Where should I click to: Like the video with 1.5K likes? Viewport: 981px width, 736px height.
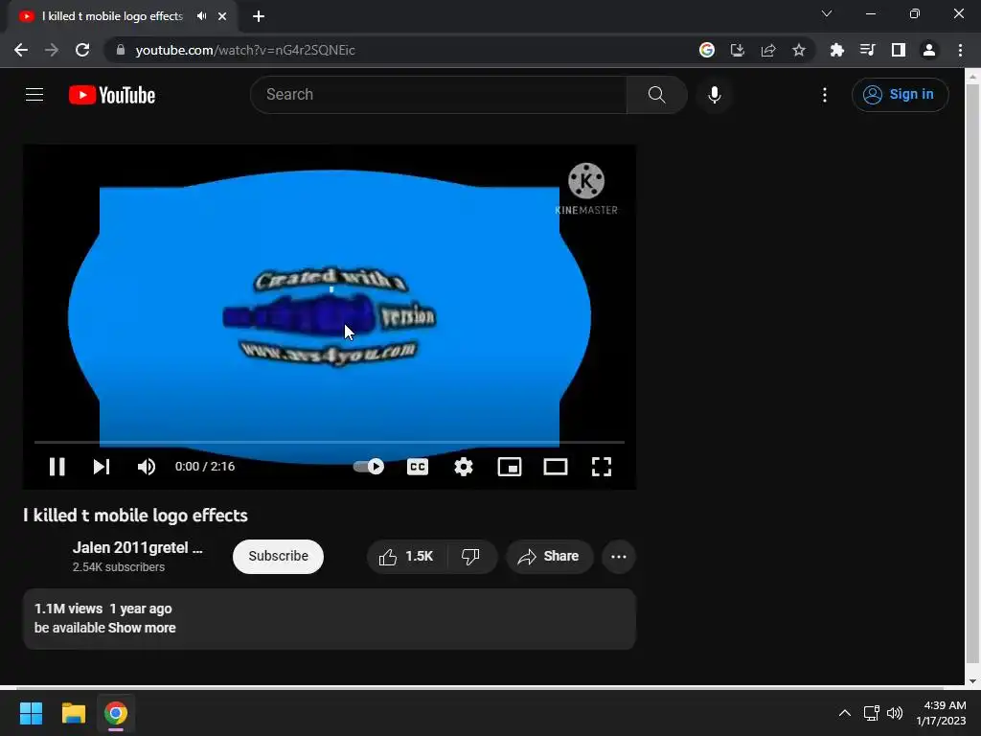(406, 557)
